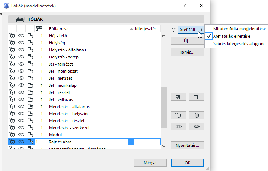Click the show layers open-eye button
Image resolution: width=268 pixels, height=171 pixels.
[178, 126]
